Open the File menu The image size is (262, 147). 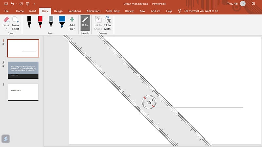point(6,11)
